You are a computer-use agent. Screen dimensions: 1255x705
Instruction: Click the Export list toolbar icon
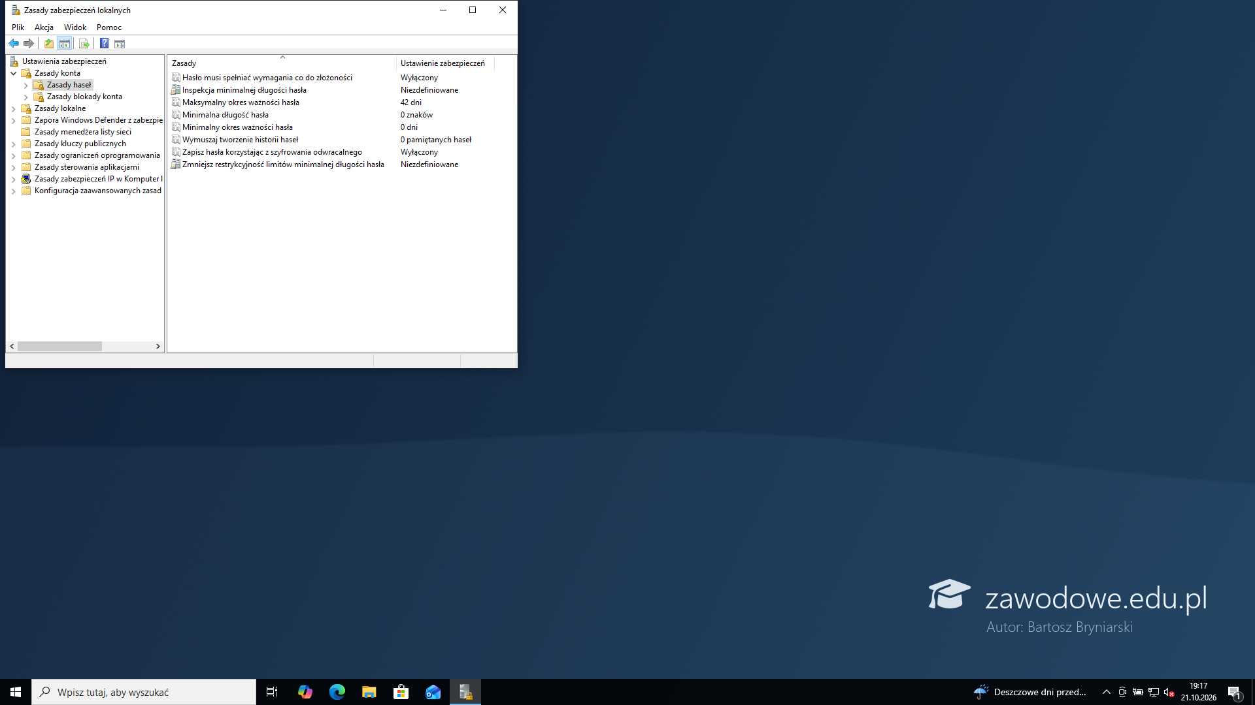(x=84, y=44)
